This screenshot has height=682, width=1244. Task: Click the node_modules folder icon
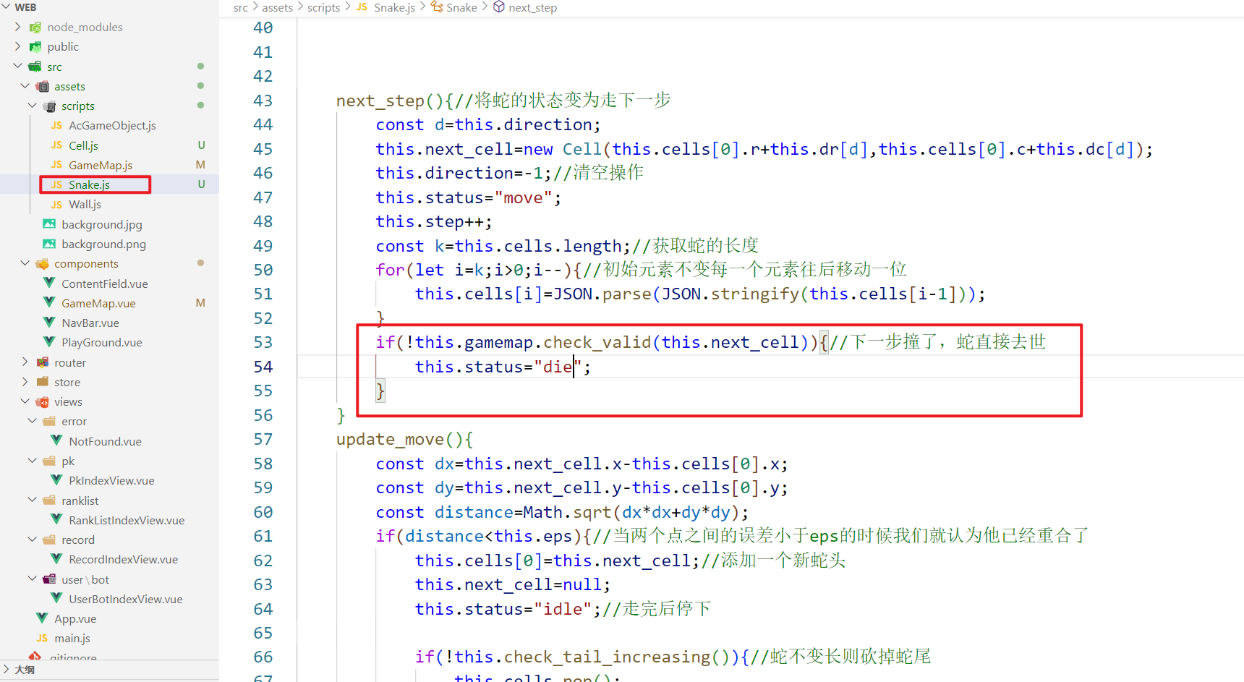tap(35, 27)
